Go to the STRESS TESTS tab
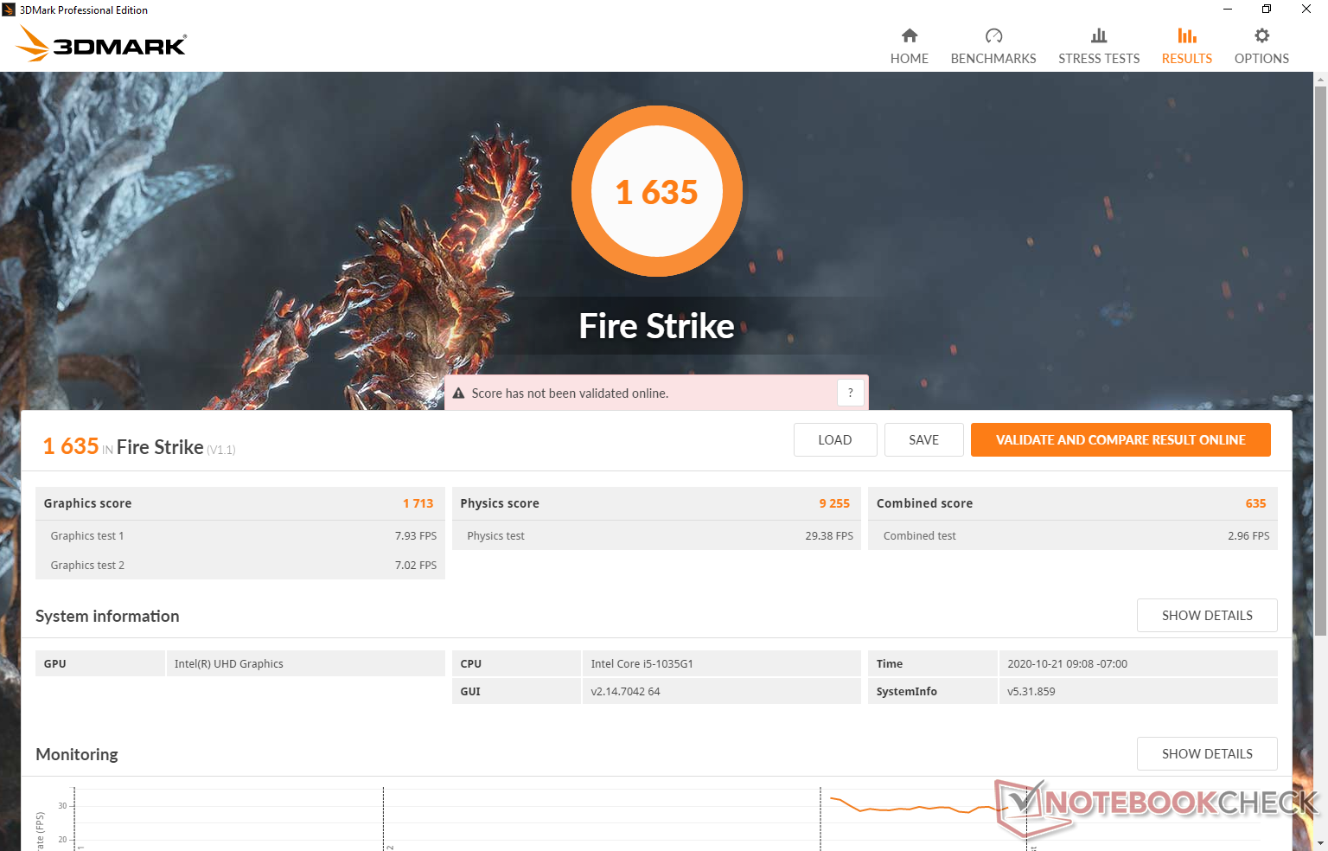The image size is (1328, 851). 1099,47
